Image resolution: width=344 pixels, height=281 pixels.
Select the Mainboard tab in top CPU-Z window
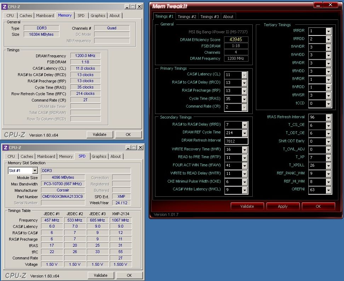(x=45, y=16)
